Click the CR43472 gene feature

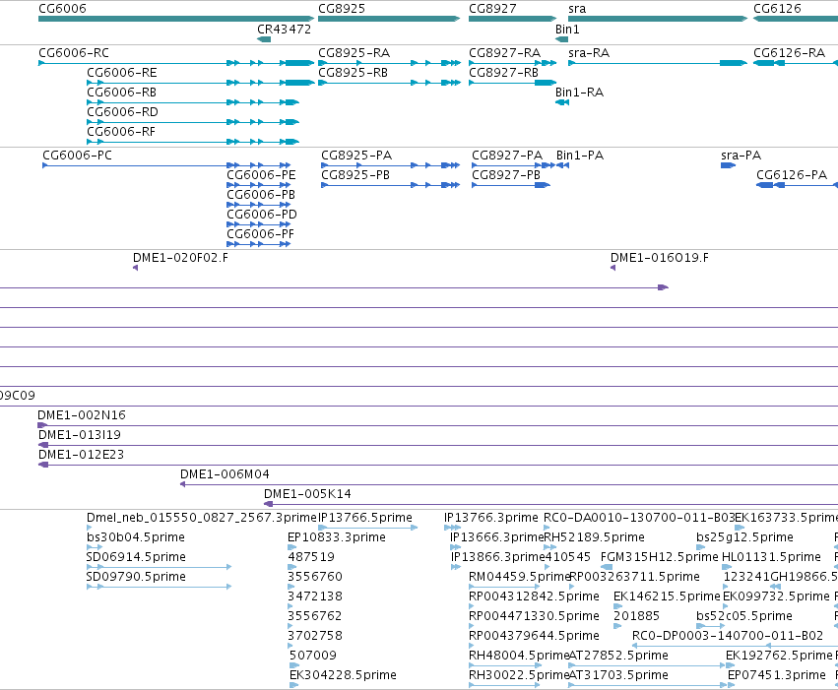pos(264,39)
